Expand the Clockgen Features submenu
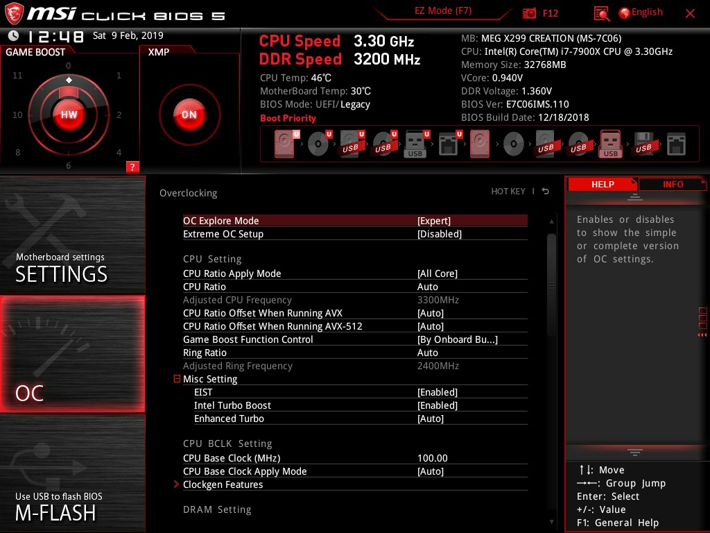The width and height of the screenshot is (710, 533). 223,484
